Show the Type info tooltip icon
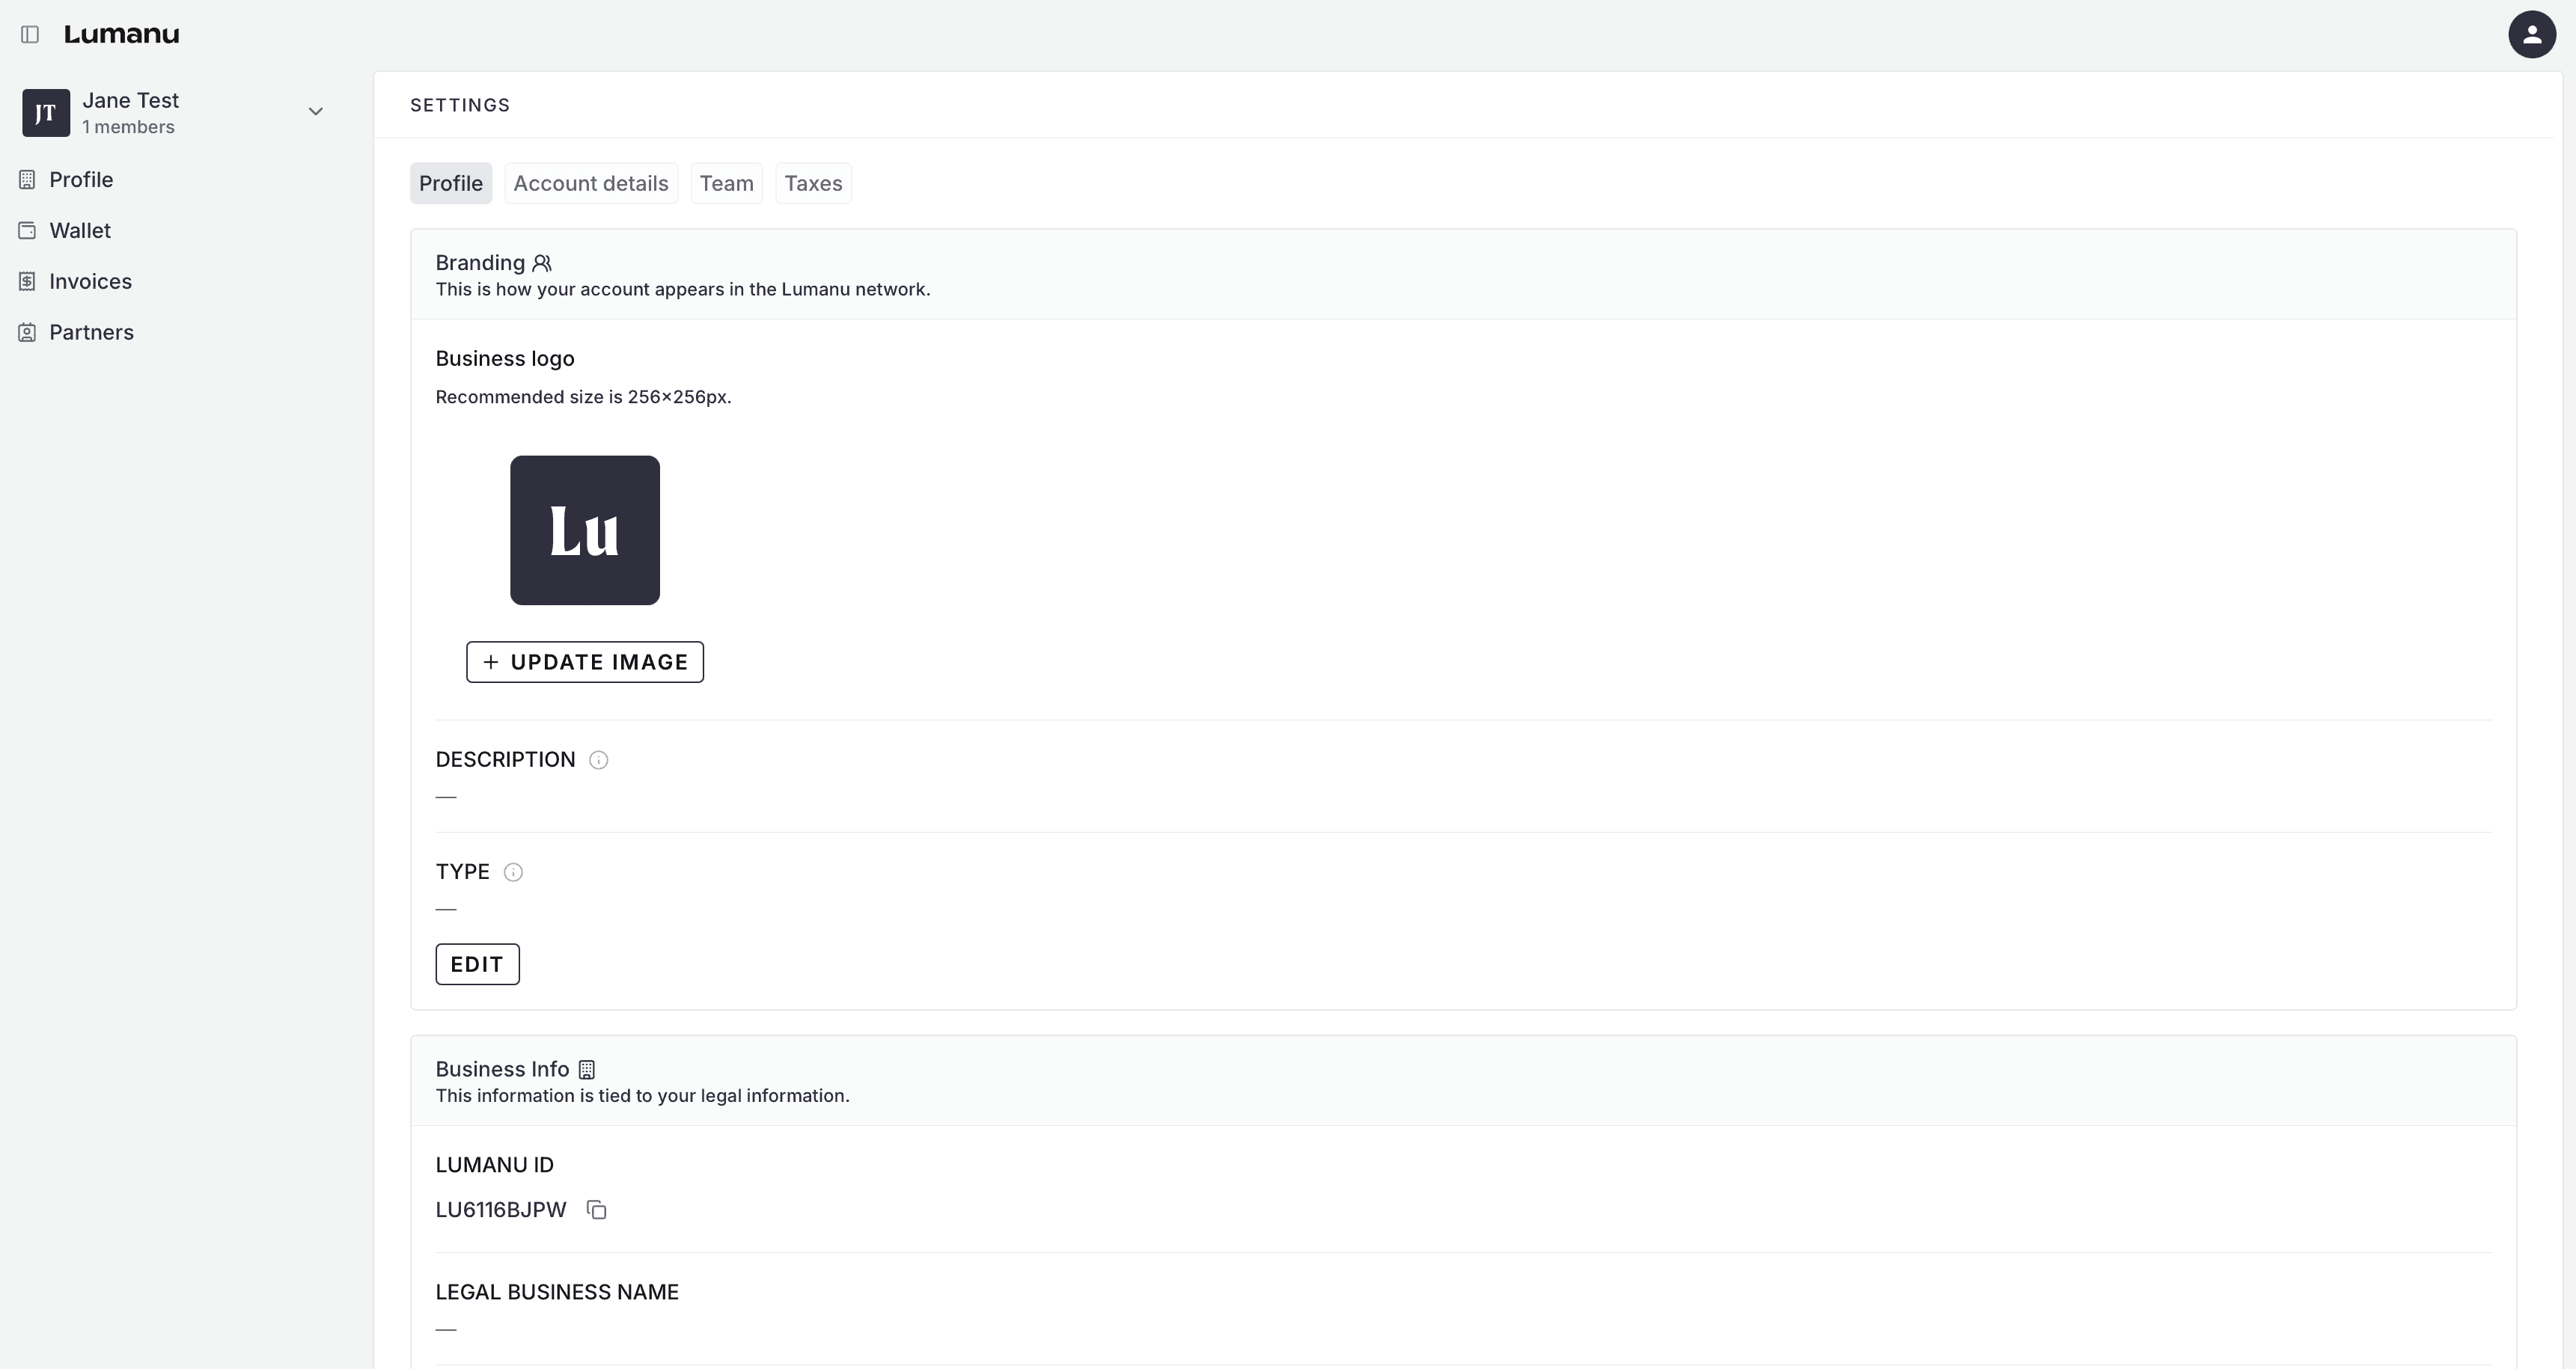The width and height of the screenshot is (2576, 1369). coord(513,872)
